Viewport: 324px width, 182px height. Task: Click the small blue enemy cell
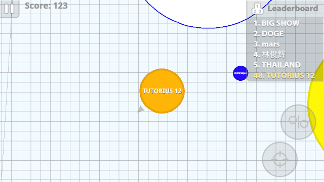click(240, 73)
